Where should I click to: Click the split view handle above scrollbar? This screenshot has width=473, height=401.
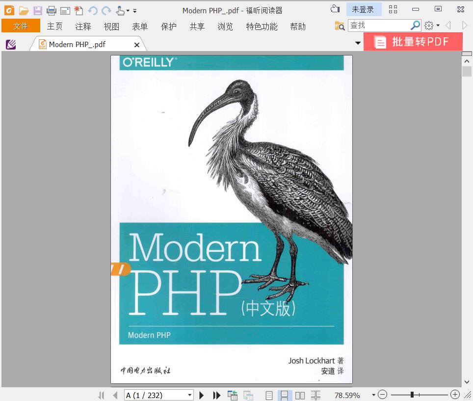click(467, 53)
